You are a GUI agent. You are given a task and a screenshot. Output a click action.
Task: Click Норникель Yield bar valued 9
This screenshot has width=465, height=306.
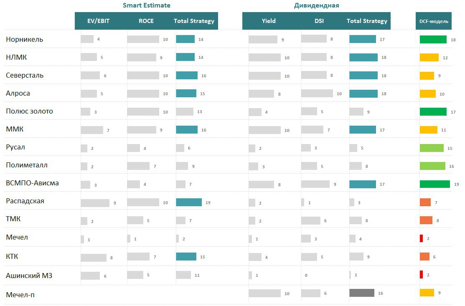point(263,39)
